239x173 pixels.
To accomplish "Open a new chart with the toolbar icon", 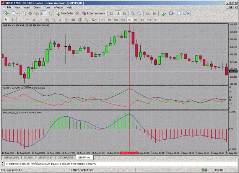I will pos(6,13).
